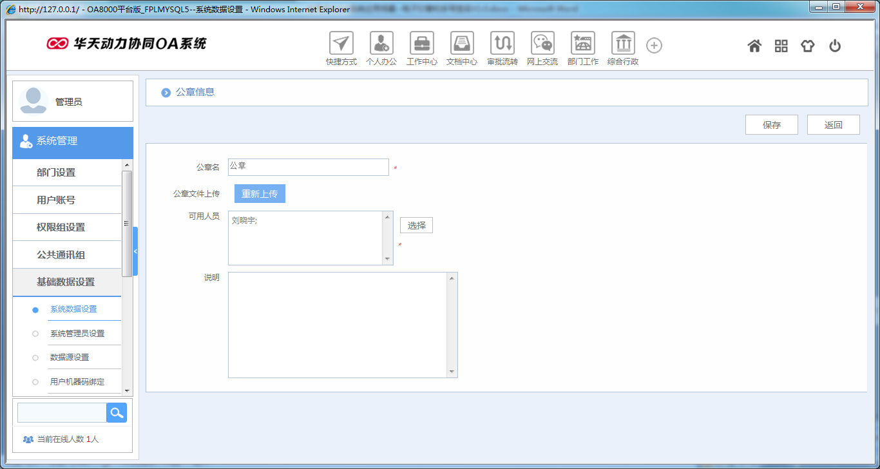Select 用户机器码绑定 sidebar item

click(x=77, y=381)
